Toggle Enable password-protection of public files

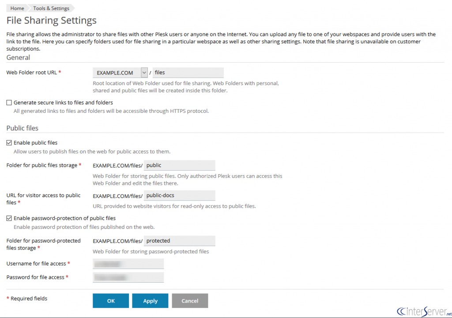click(x=9, y=218)
